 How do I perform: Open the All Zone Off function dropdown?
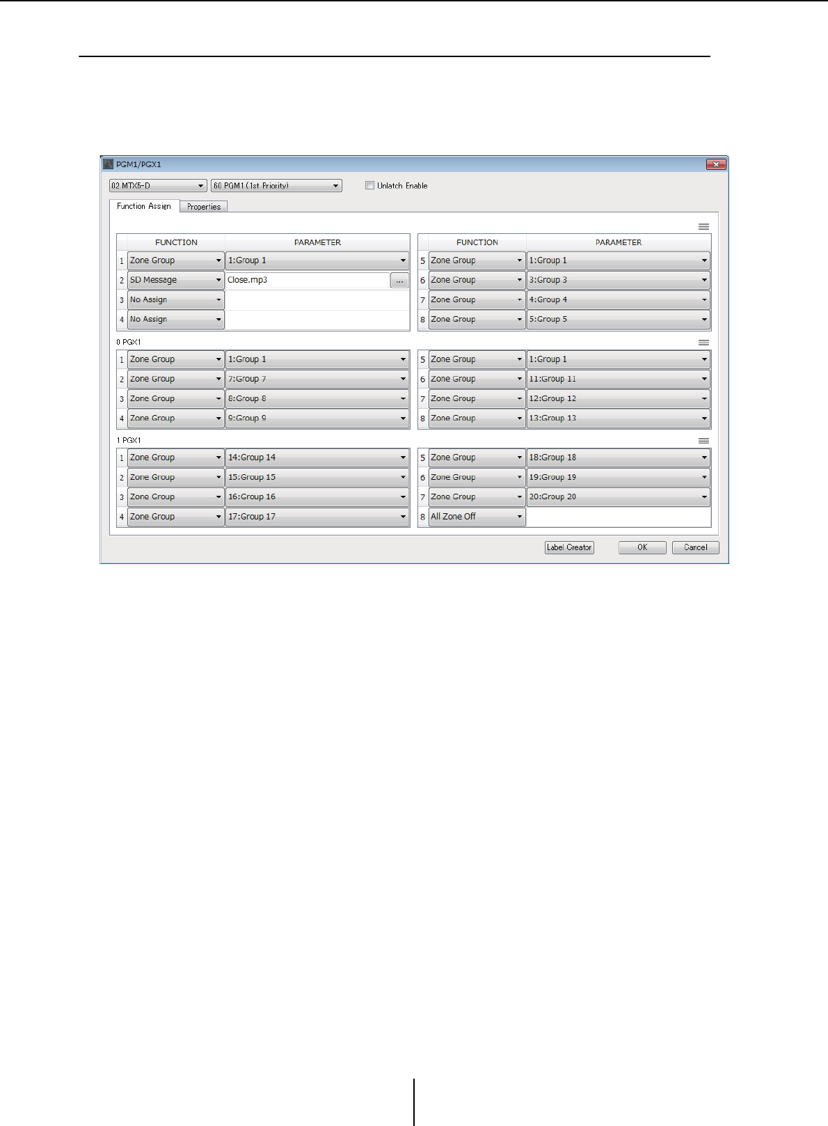[477, 517]
